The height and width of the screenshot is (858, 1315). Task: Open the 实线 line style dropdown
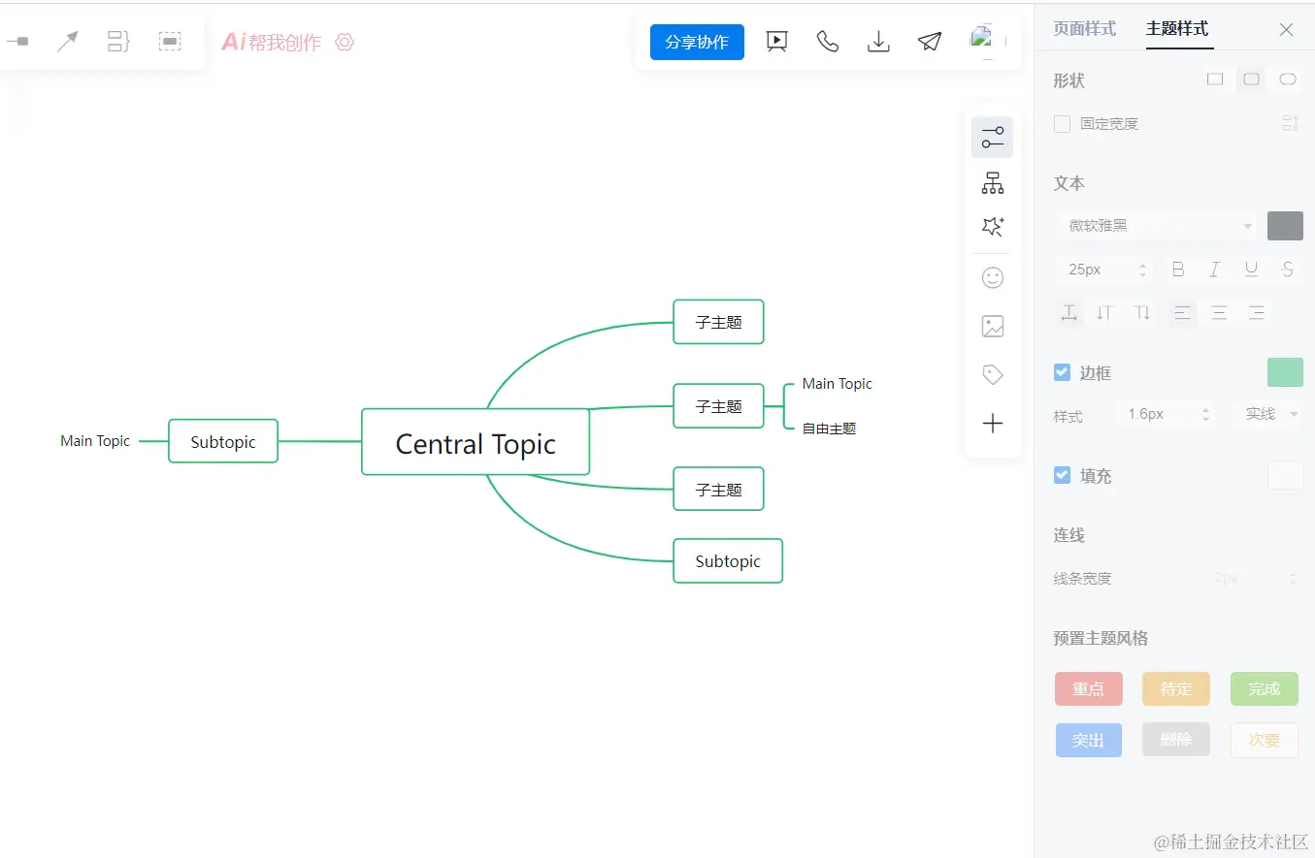(x=1267, y=414)
